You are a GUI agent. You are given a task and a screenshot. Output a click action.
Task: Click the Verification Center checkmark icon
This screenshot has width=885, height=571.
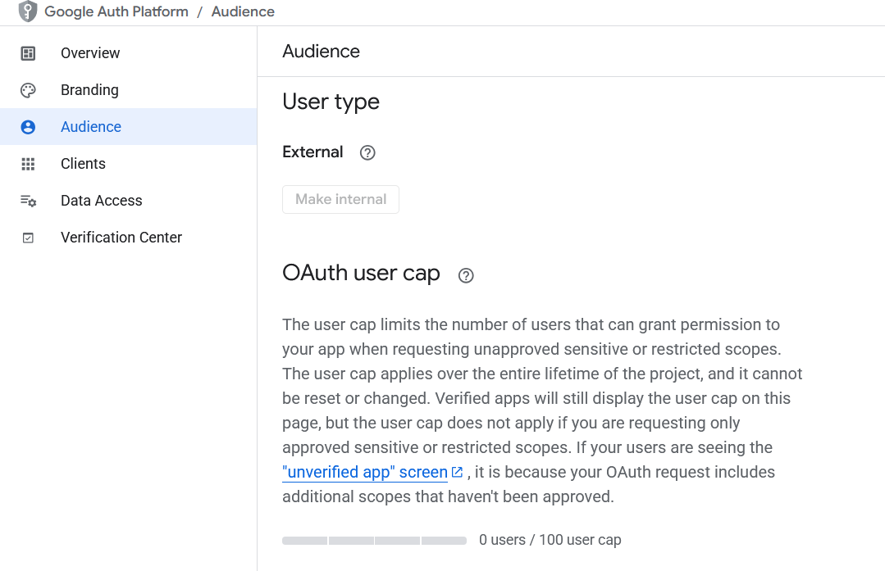tap(28, 238)
